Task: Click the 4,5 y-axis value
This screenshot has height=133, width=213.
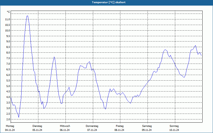Action: (x=8, y=92)
